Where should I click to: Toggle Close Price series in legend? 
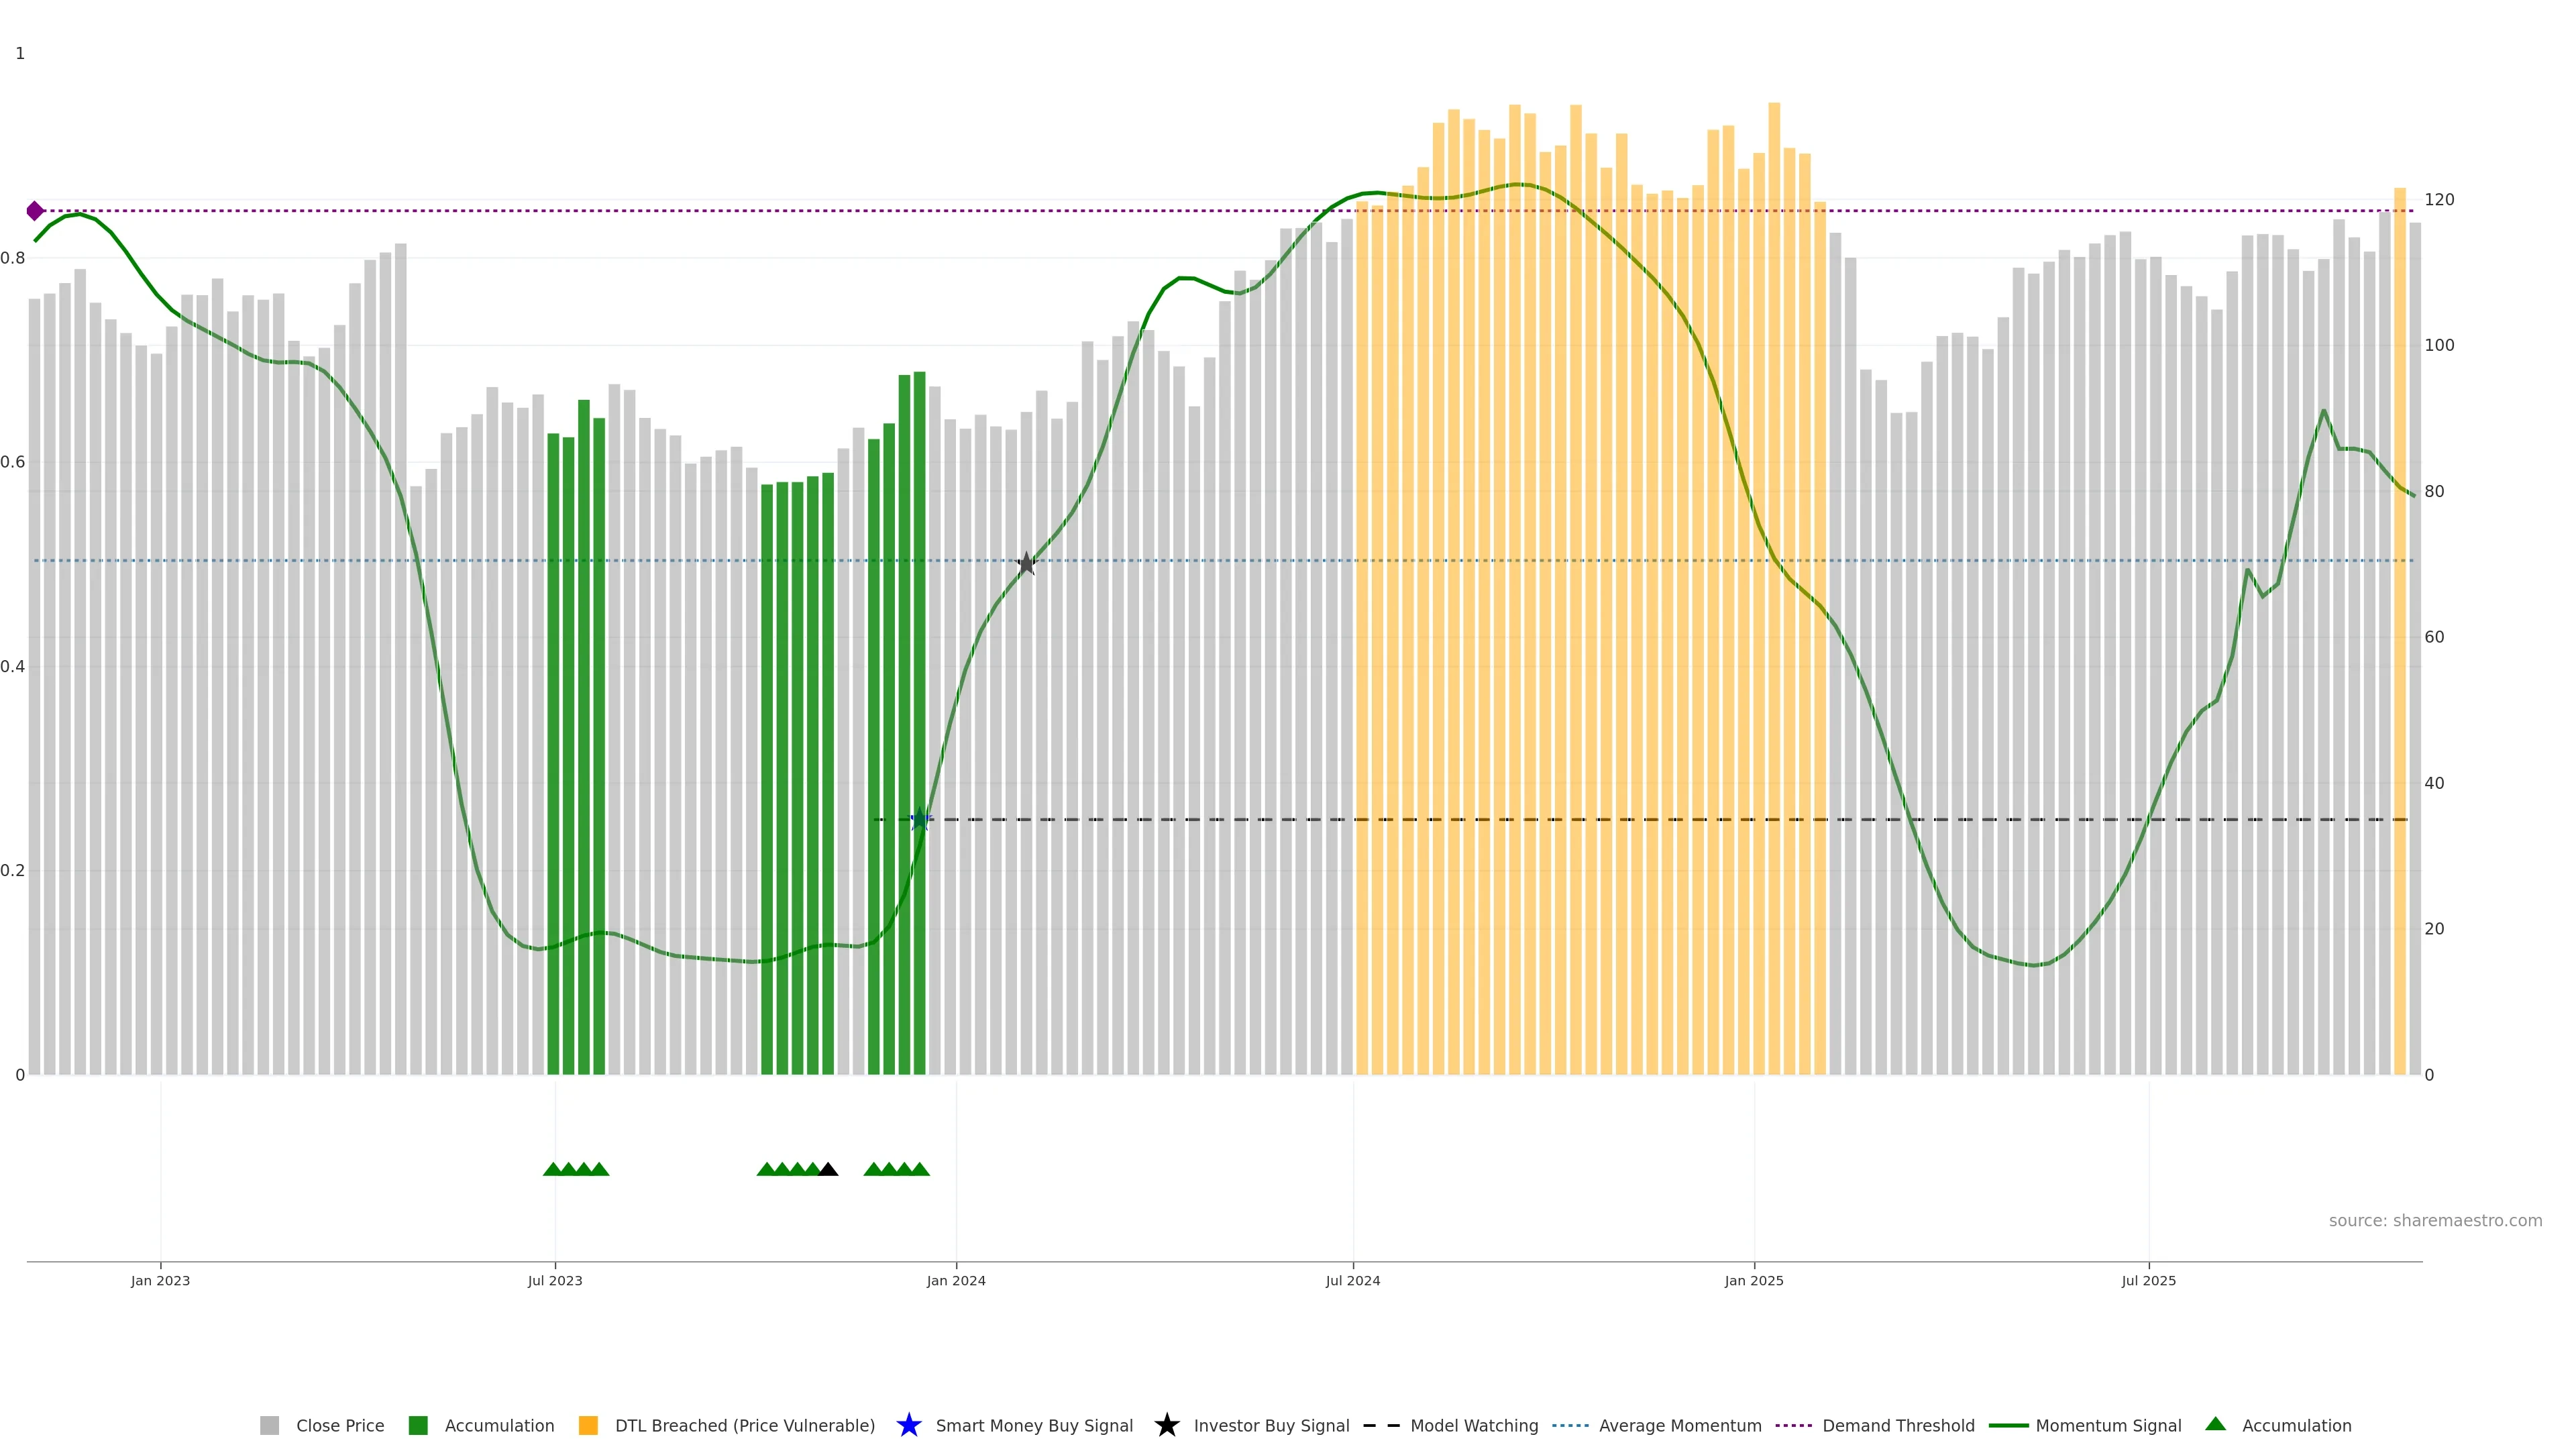pyautogui.click(x=339, y=1426)
